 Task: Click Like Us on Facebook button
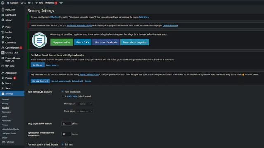click(x=106, y=42)
